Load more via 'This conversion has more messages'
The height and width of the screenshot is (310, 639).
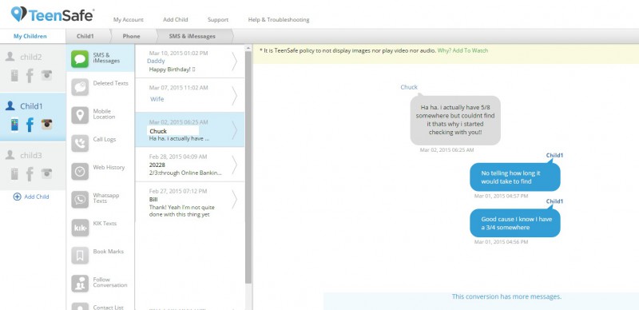tap(506, 296)
